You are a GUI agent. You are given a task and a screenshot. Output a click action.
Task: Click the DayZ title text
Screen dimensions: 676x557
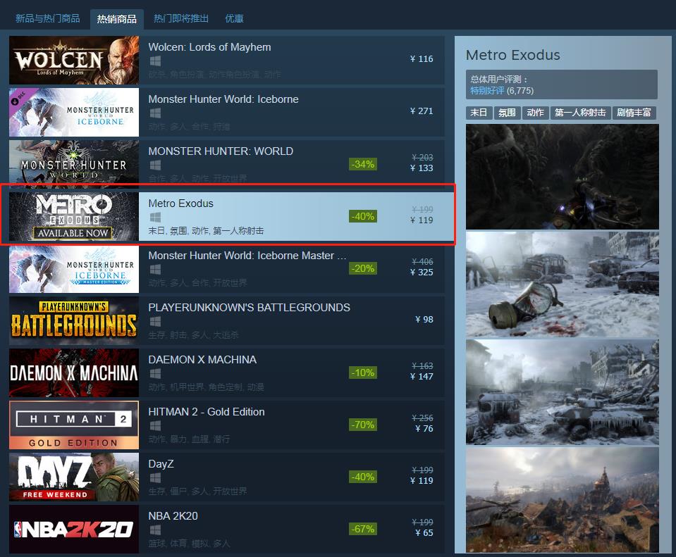pyautogui.click(x=161, y=464)
